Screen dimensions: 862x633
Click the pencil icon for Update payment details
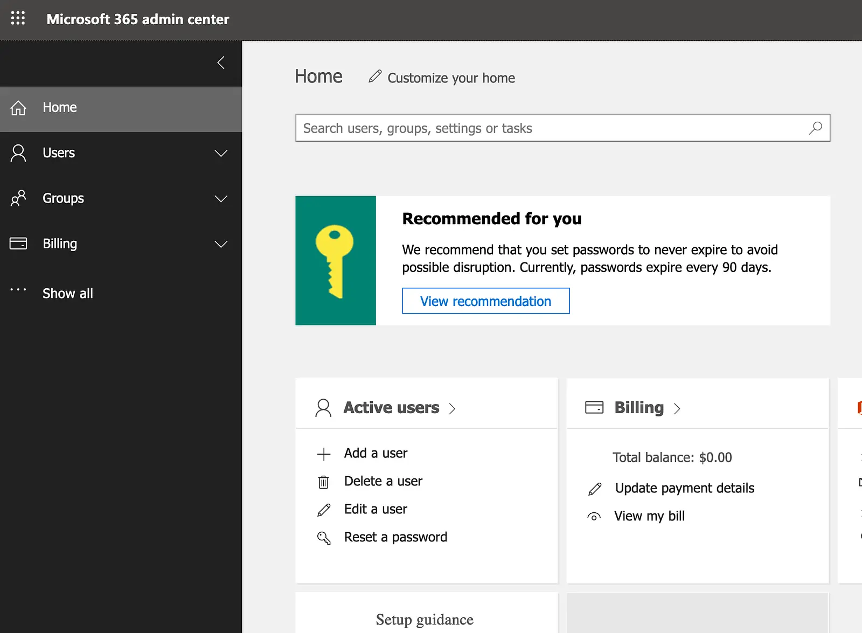click(x=595, y=489)
